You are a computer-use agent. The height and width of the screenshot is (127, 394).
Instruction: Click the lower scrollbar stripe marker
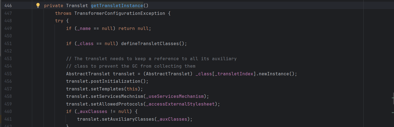(x=392, y=112)
